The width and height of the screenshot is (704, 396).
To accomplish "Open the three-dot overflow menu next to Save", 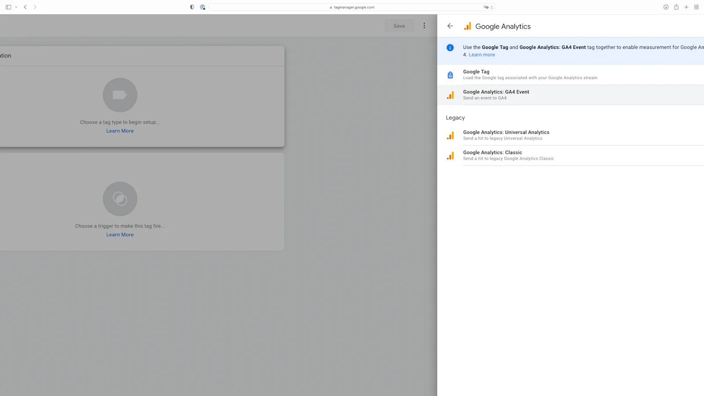I will pyautogui.click(x=424, y=26).
